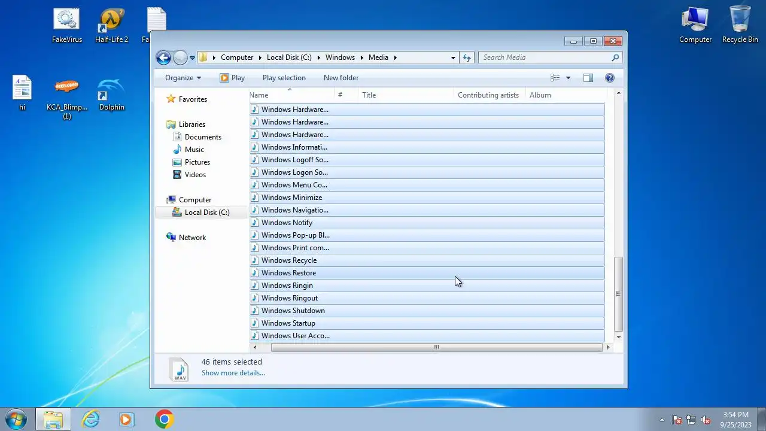Select the Windows Print com... file
This screenshot has width=766, height=431.
click(427, 248)
